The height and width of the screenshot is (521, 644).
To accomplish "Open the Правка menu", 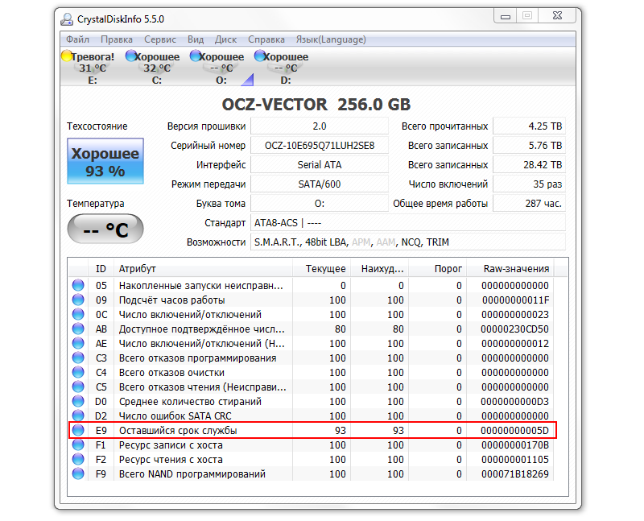I will 117,39.
